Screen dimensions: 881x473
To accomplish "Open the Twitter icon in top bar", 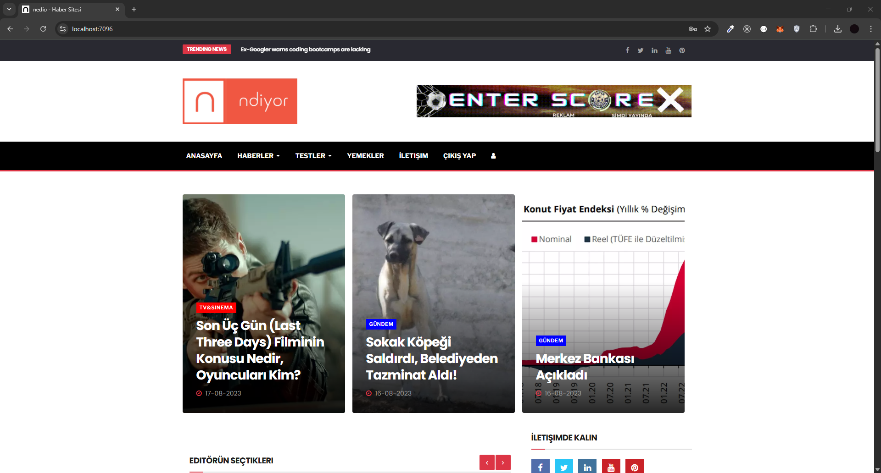I will click(641, 50).
